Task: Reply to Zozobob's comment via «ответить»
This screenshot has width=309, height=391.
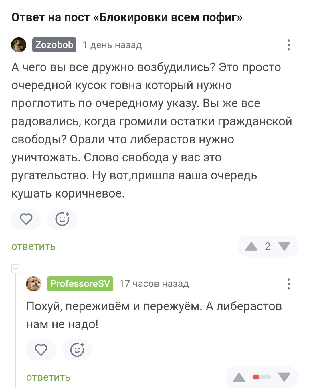Action: [33, 246]
